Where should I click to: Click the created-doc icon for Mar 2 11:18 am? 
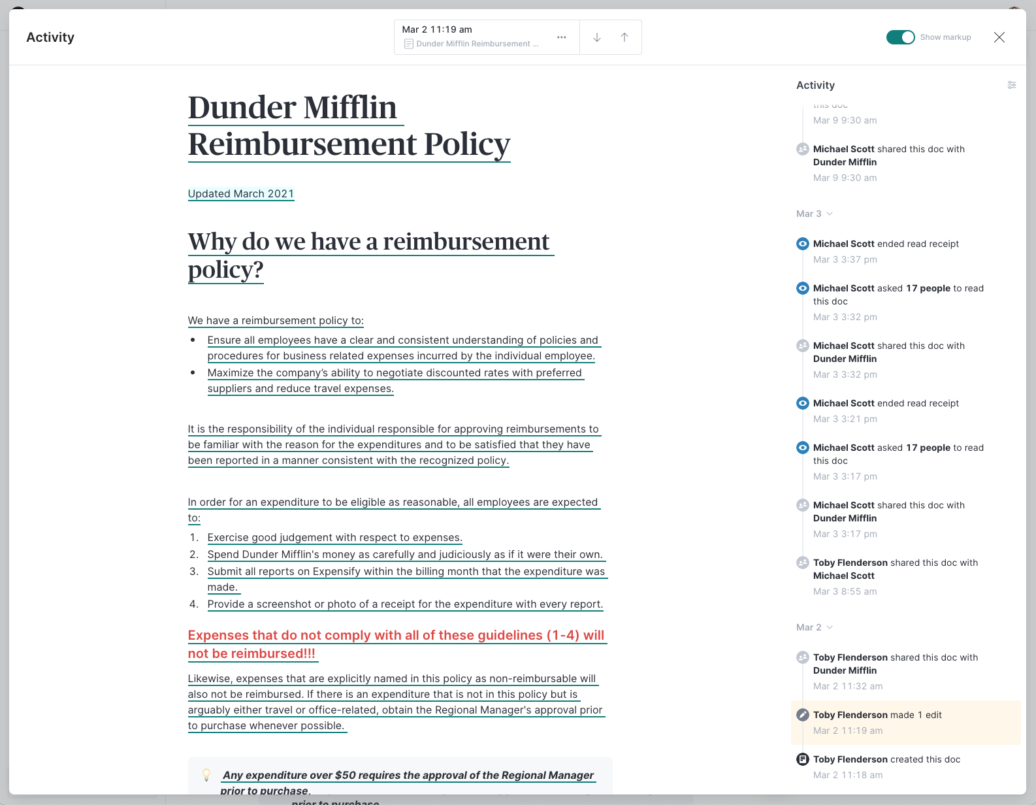(x=803, y=759)
